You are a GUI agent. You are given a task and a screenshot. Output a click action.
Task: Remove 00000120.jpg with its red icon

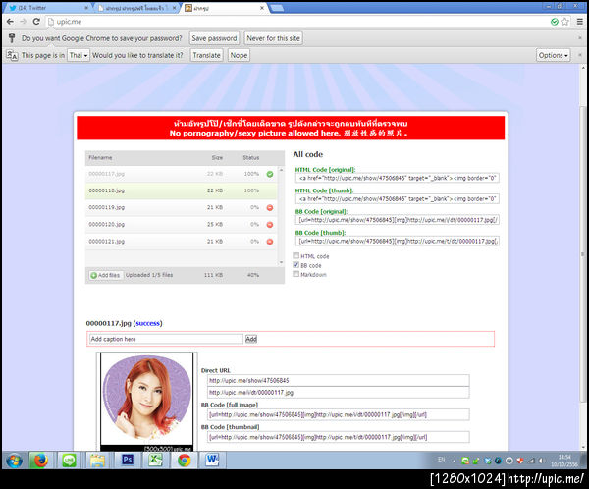[270, 225]
